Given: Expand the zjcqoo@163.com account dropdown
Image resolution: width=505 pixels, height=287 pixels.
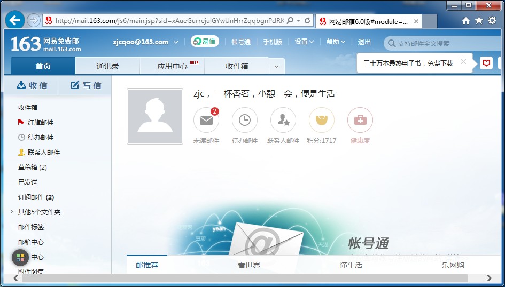Looking at the screenshot, I should [176, 42].
